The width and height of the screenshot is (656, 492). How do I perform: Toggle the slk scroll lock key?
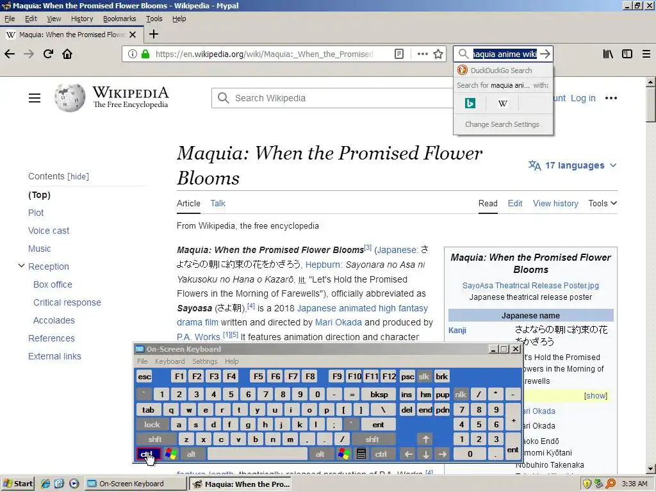(424, 377)
